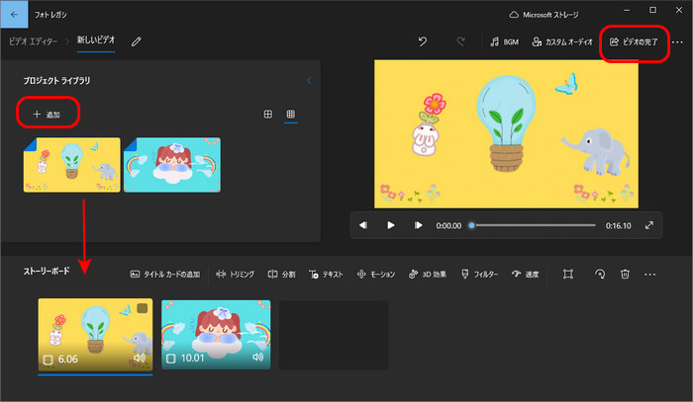Adjust volume on the 10.01 clip
This screenshot has height=402, width=693.
pyautogui.click(x=257, y=357)
